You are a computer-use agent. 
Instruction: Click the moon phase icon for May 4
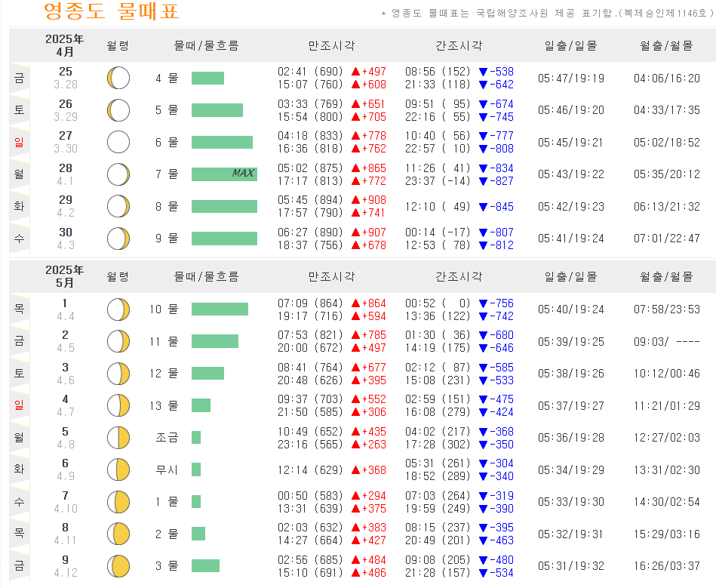[x=118, y=406]
